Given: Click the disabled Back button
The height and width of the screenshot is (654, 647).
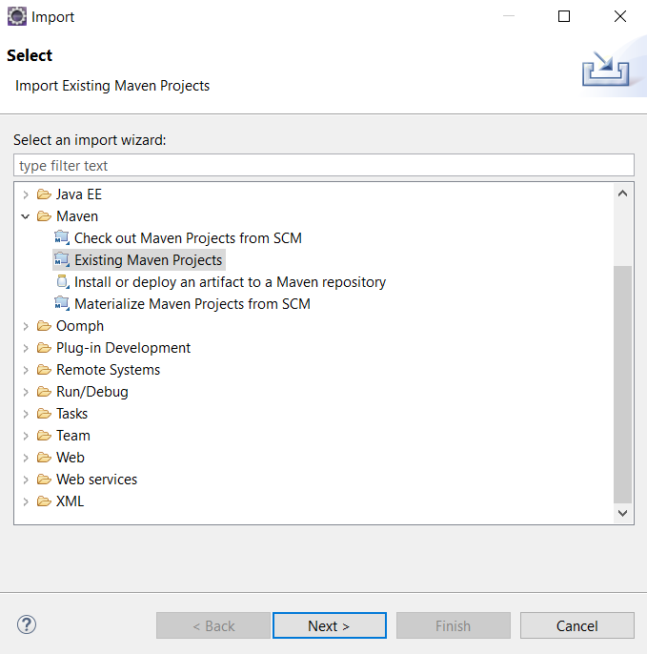Looking at the screenshot, I should [213, 625].
